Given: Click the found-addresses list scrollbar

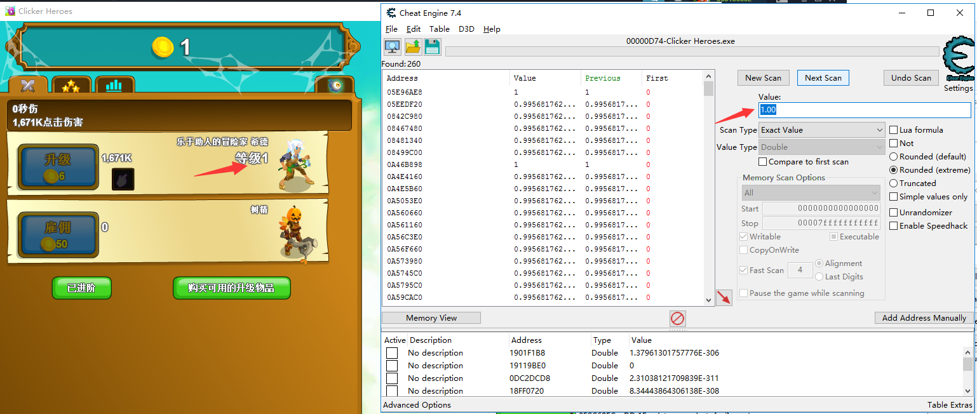Looking at the screenshot, I should 709,188.
